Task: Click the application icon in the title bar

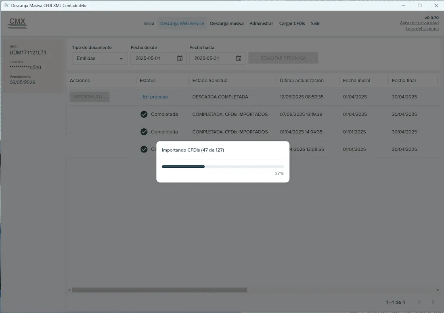Action: click(6, 5)
